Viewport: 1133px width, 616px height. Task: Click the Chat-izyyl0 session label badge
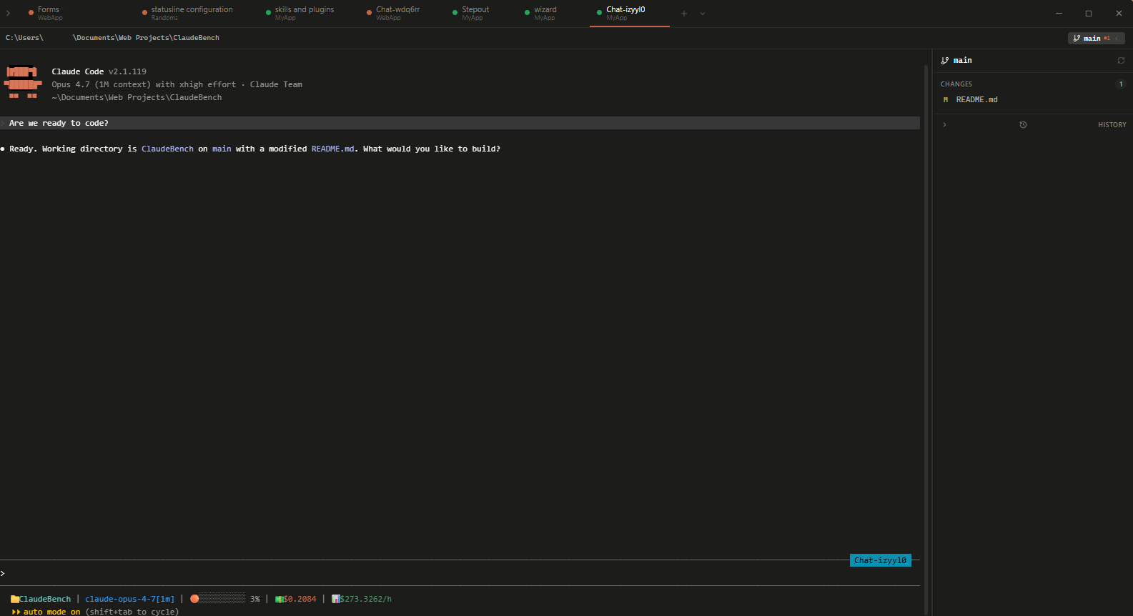[881, 560]
